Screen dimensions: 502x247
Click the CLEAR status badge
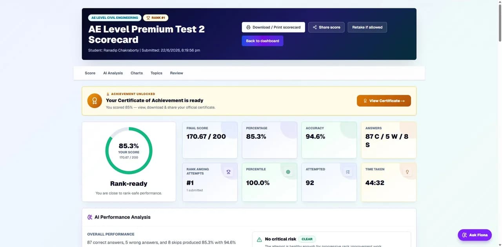(307, 239)
